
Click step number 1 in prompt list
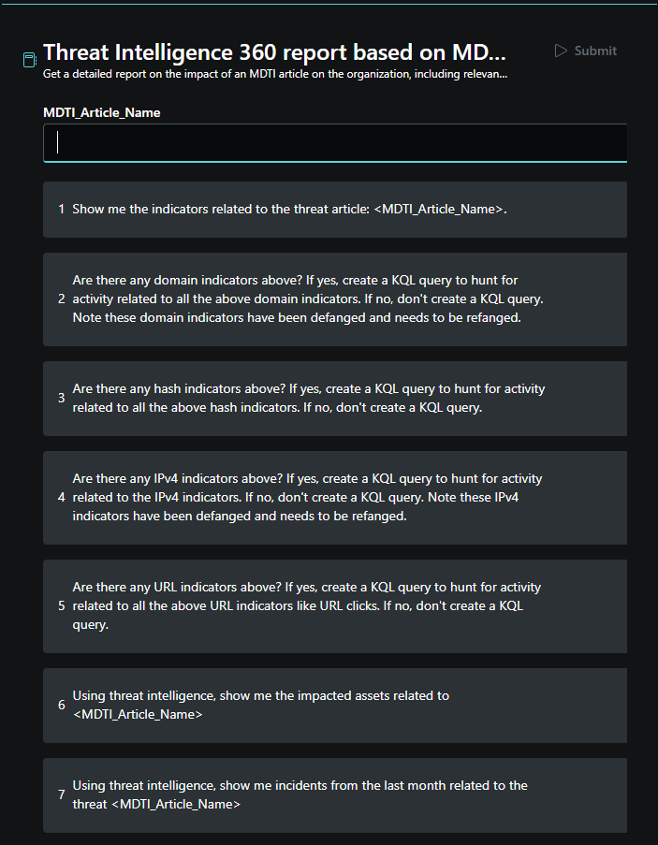(x=62, y=209)
